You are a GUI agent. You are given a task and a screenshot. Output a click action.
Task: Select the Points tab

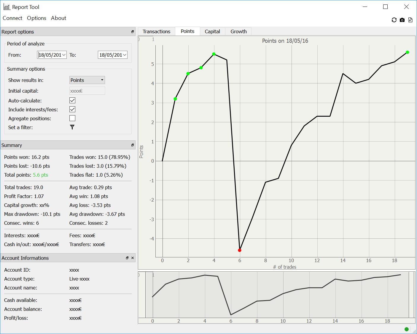coord(187,31)
